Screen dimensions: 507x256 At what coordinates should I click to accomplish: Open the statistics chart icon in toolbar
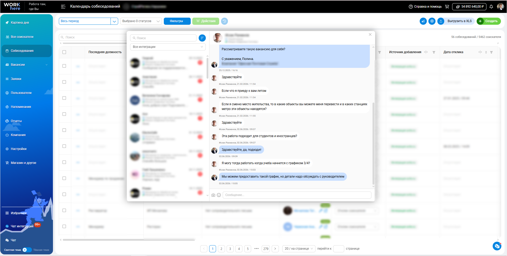tap(423, 21)
